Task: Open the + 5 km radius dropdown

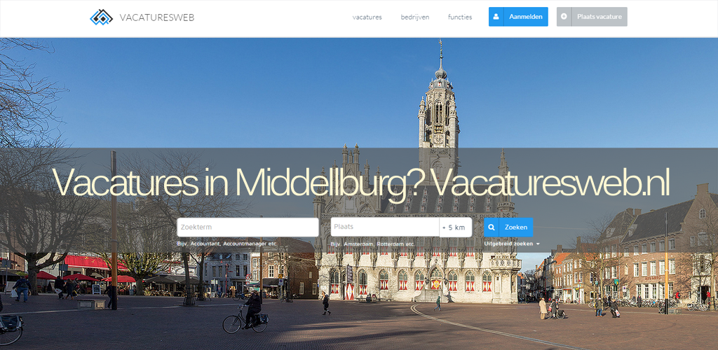Action: coord(456,227)
